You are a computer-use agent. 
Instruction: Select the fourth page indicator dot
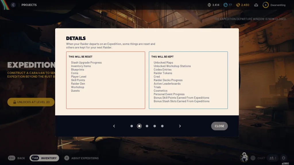155,126
